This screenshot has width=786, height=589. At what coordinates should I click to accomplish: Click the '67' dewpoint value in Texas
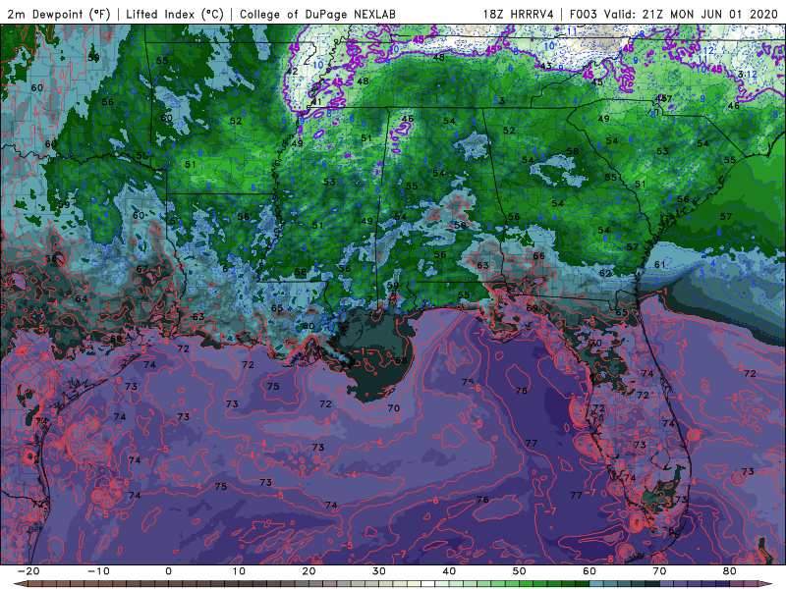142,269
